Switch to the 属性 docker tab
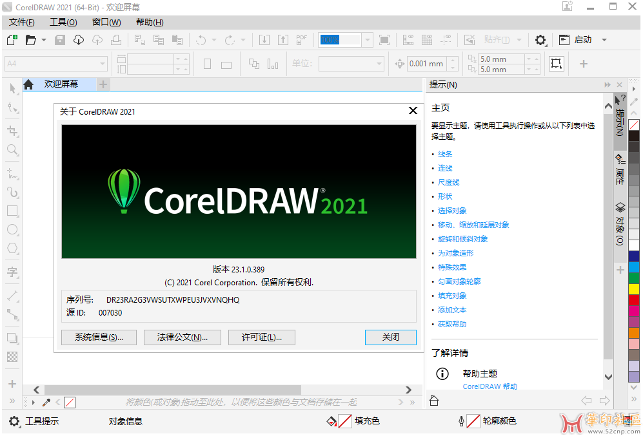The height and width of the screenshot is (436, 643). pyautogui.click(x=620, y=170)
